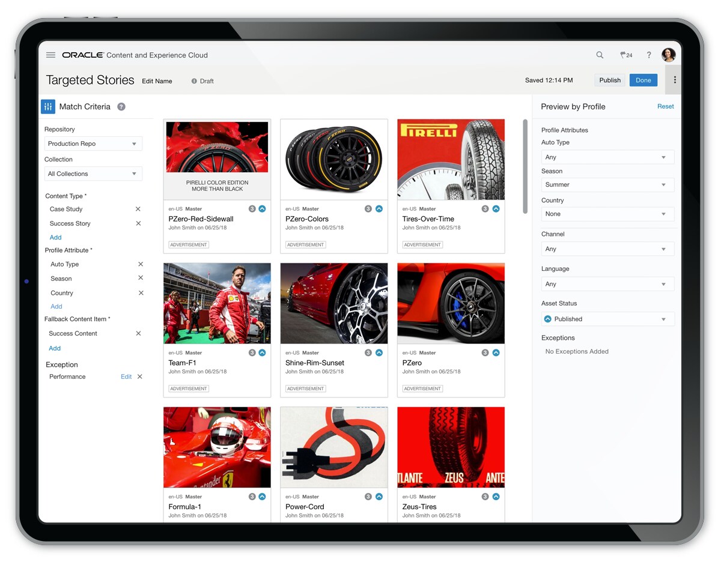Open the Country dropdown set to None
Image resolution: width=721 pixels, height=562 pixels.
(x=607, y=214)
